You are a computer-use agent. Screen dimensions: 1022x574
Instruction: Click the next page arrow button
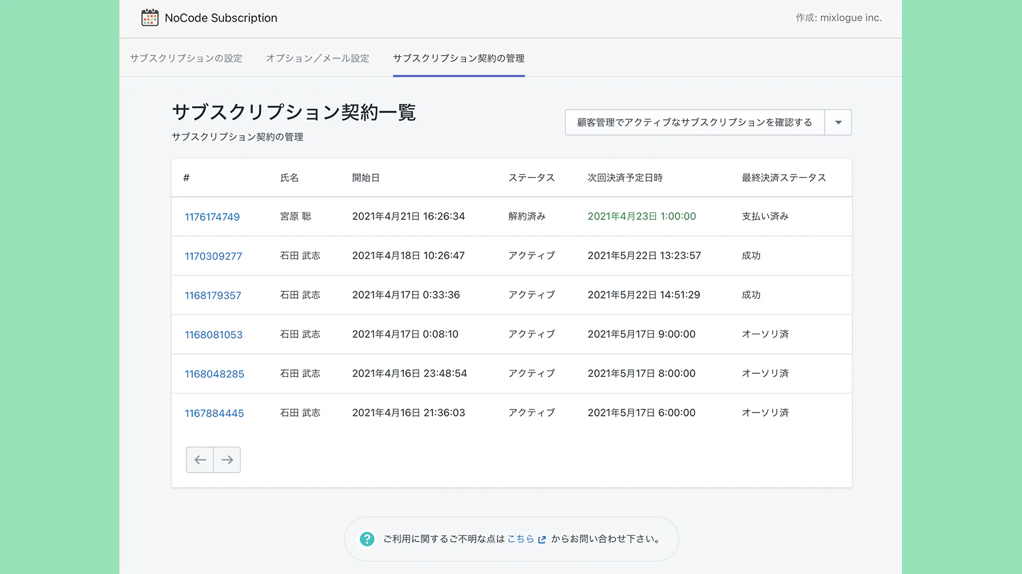click(x=227, y=460)
